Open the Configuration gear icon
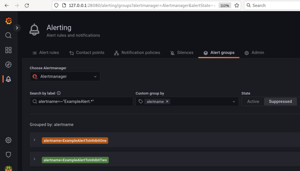The height and width of the screenshot is (171, 300). point(8,140)
